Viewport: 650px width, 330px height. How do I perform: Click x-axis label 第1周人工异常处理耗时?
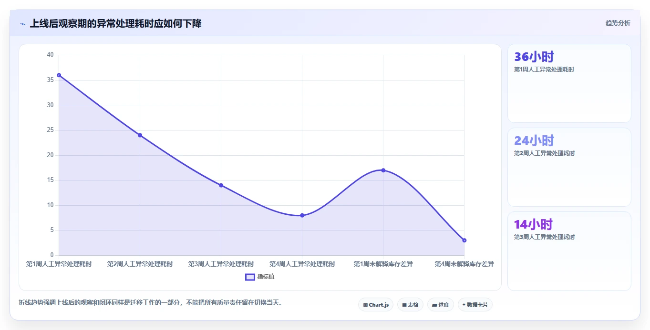[x=59, y=264]
